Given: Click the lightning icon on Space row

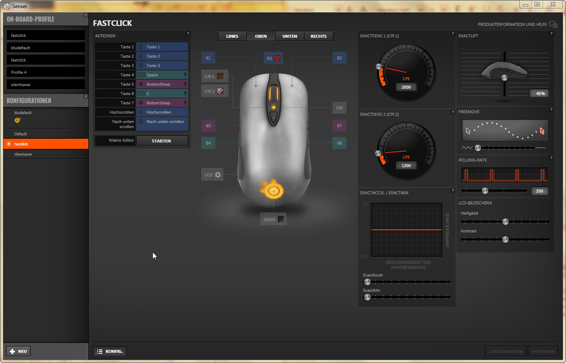Looking at the screenshot, I should pyautogui.click(x=185, y=75).
